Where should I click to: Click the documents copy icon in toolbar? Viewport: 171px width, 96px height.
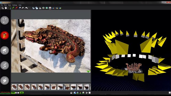coord(6,8)
